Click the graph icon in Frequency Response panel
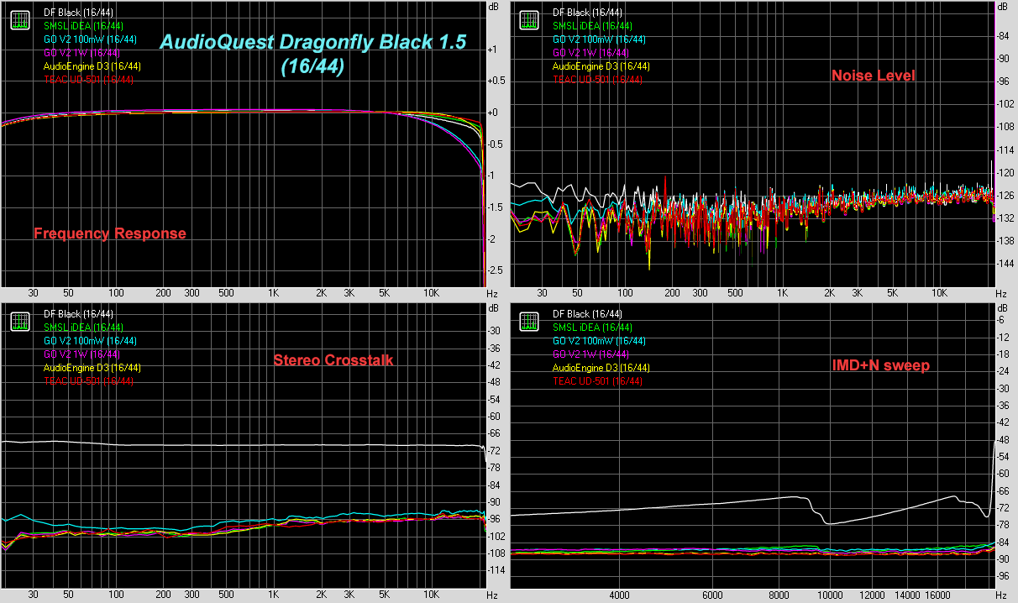Screen dimensions: 1018x603 [x=19, y=19]
